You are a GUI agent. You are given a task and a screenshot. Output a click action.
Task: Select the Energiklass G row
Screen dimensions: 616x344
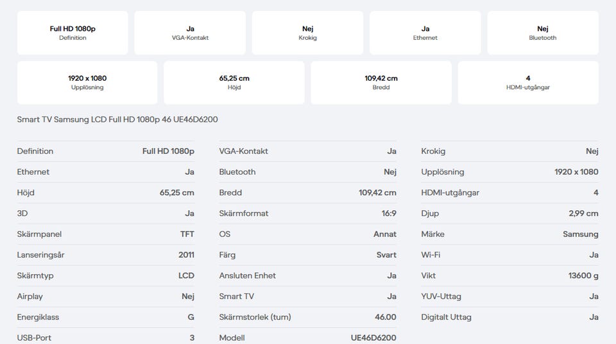point(106,317)
